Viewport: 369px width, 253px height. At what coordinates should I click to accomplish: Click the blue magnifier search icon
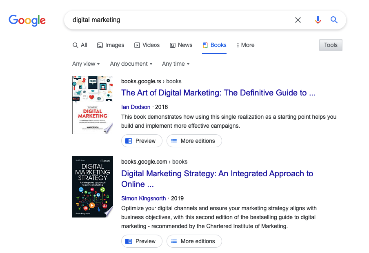point(334,20)
